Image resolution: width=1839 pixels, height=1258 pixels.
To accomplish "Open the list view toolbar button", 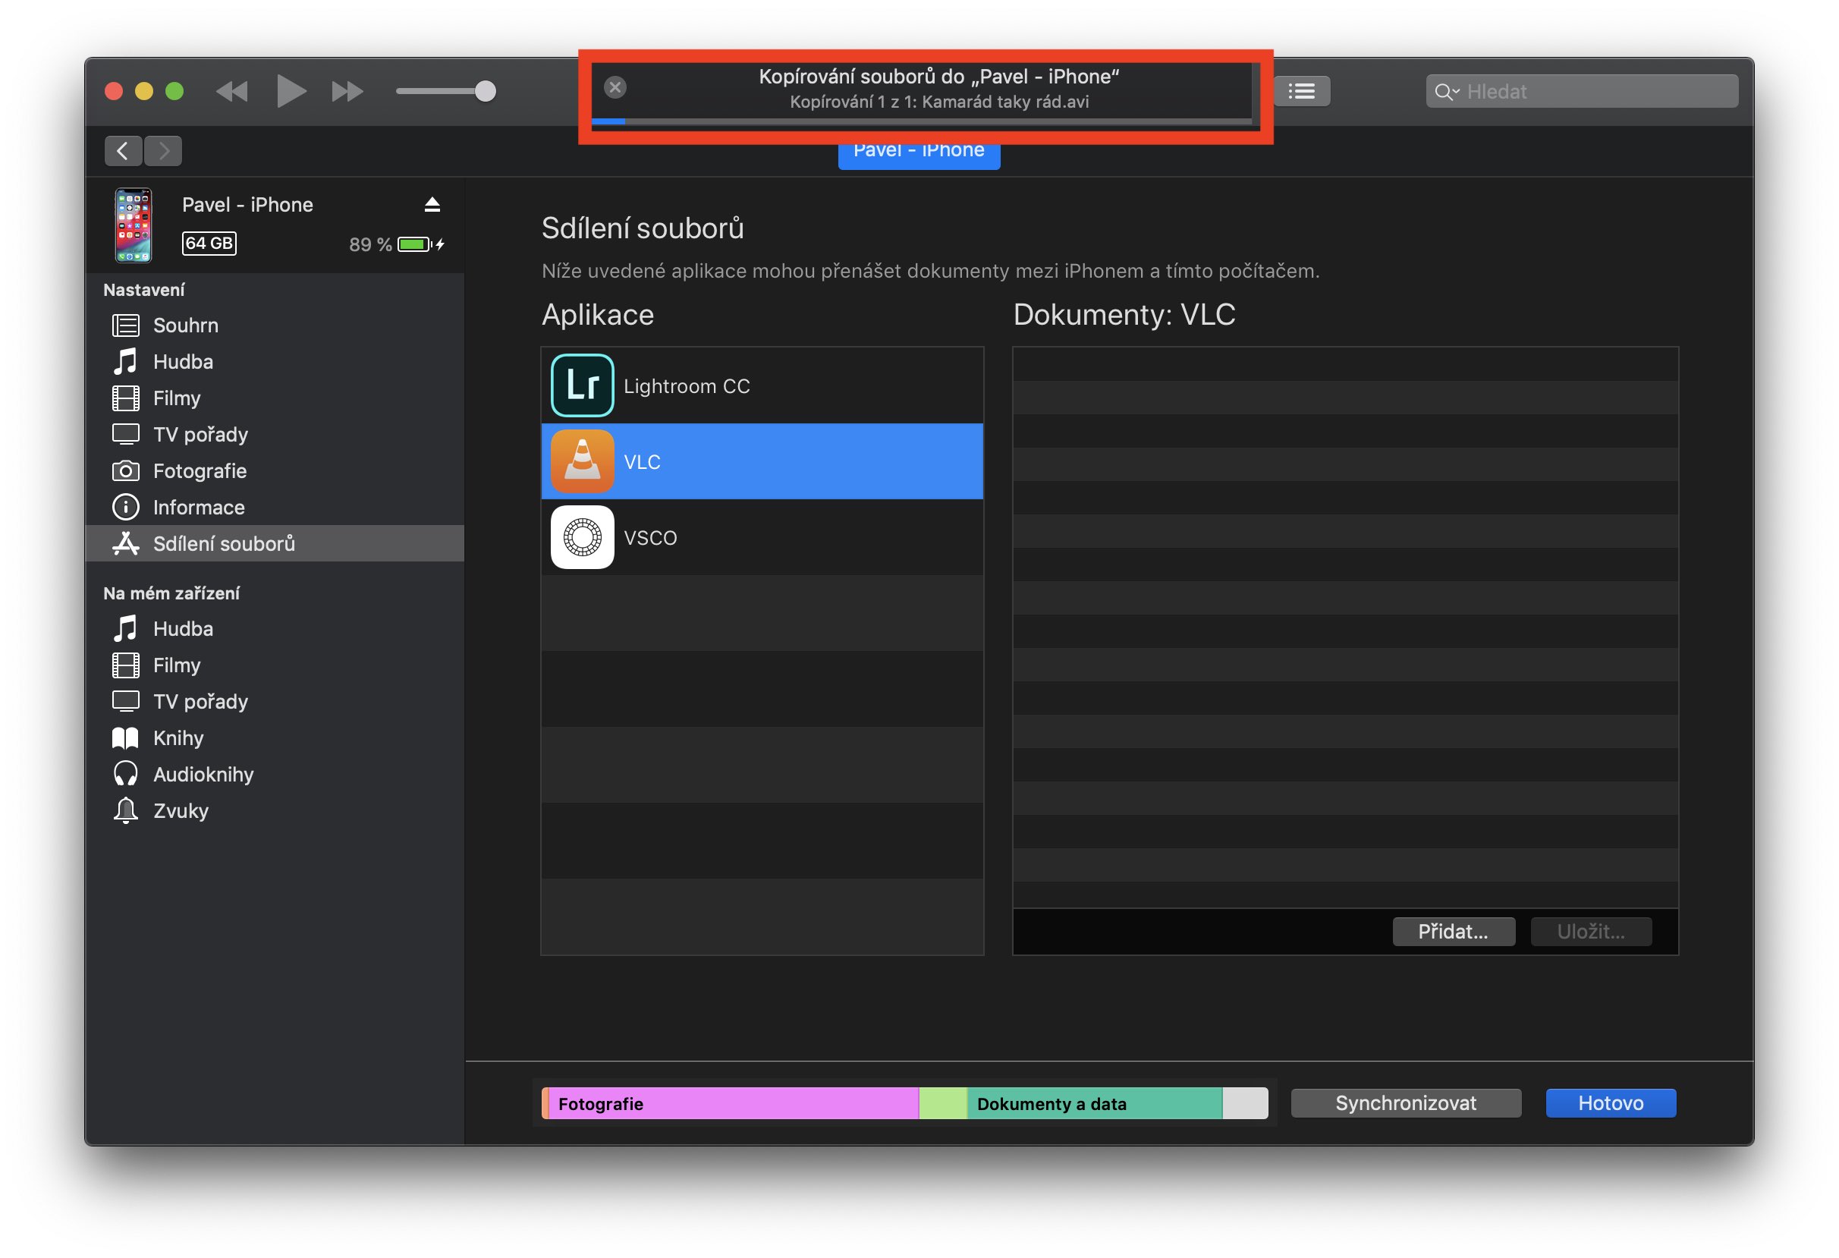I will pyautogui.click(x=1302, y=91).
